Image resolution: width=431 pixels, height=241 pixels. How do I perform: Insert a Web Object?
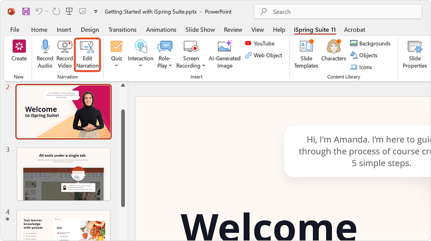click(x=263, y=55)
